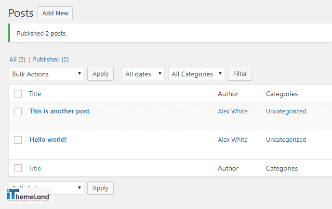Click the Filter button

tap(240, 74)
